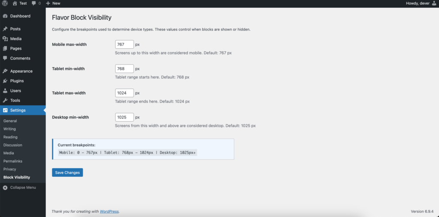
Task: Click the Media icon in the main sidebar menu
Action: [x=5, y=39]
